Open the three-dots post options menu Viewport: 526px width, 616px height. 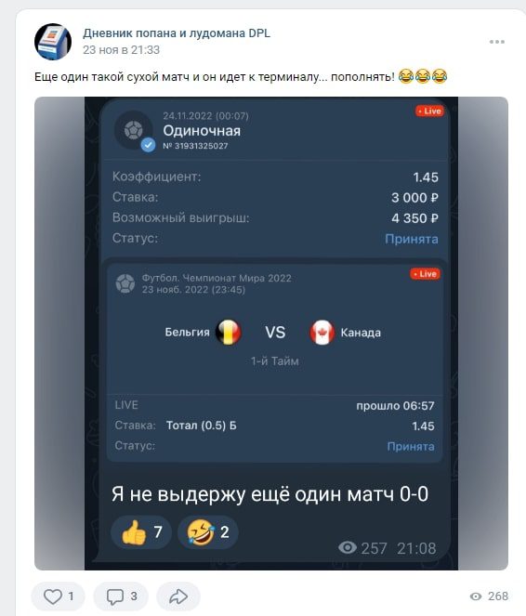pyautogui.click(x=497, y=42)
